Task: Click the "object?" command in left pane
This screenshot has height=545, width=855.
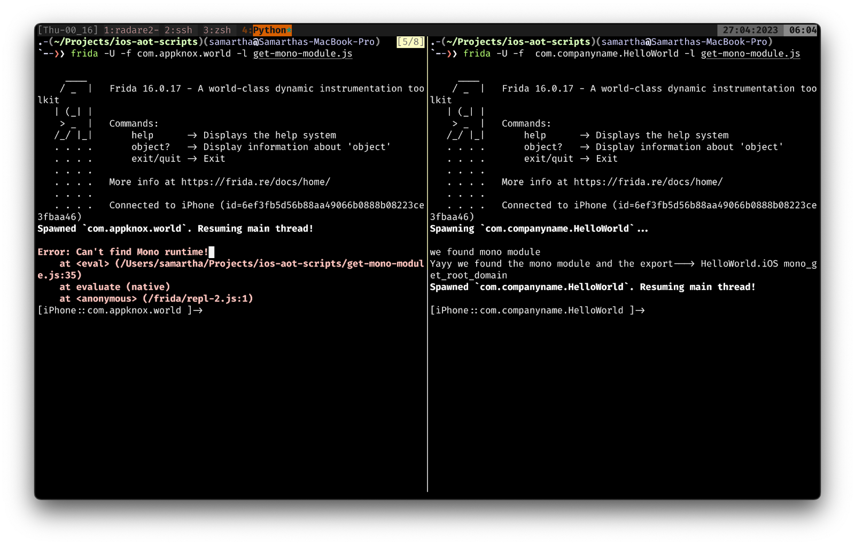Action: pos(151,147)
